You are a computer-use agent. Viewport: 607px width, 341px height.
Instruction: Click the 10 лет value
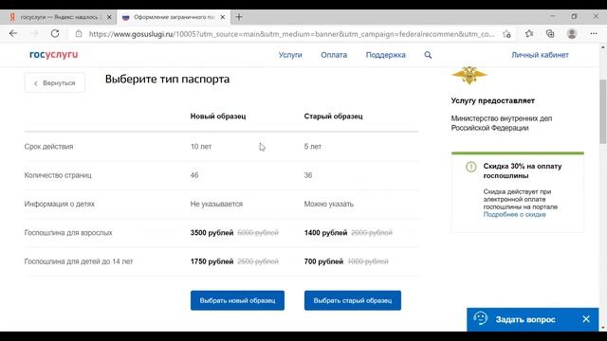pyautogui.click(x=201, y=147)
